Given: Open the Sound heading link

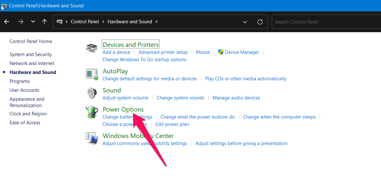Looking at the screenshot, I should (x=112, y=90).
